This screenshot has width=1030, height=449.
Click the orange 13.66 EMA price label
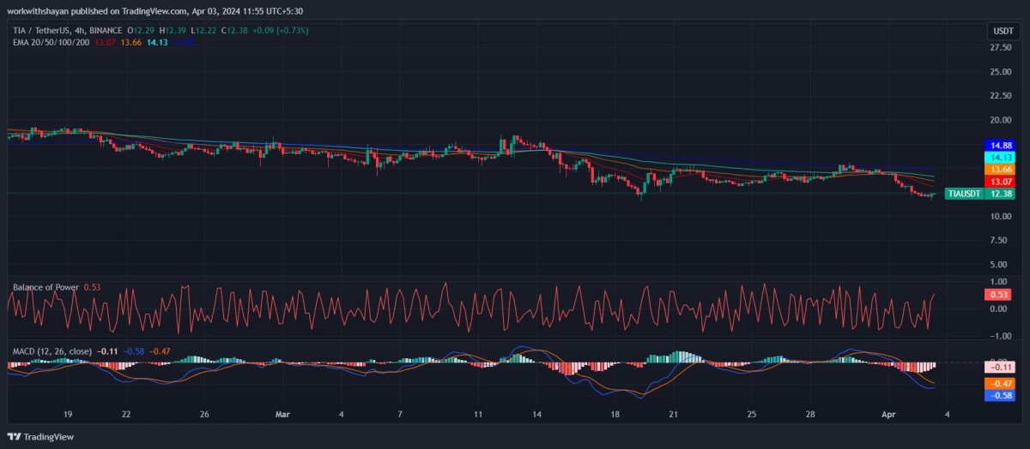(1001, 170)
